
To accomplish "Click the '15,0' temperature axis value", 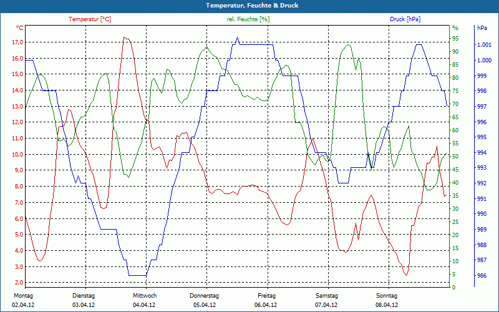I will pos(17,74).
